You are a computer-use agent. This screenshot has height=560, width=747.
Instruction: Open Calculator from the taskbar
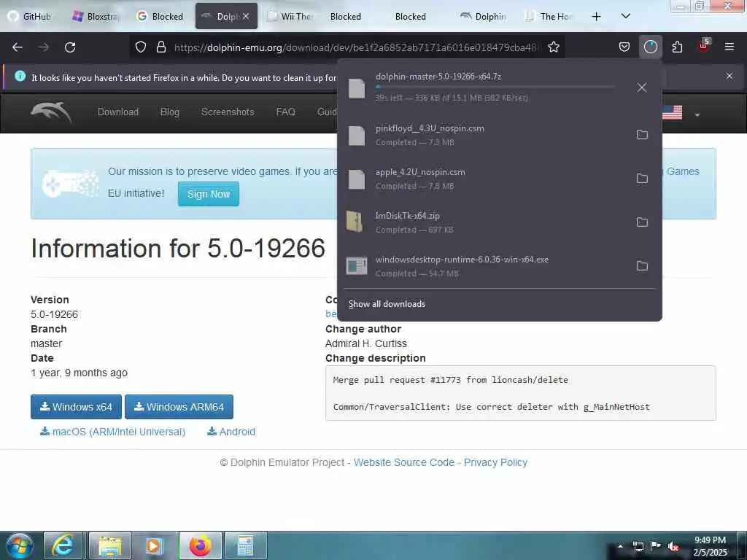pyautogui.click(x=245, y=545)
